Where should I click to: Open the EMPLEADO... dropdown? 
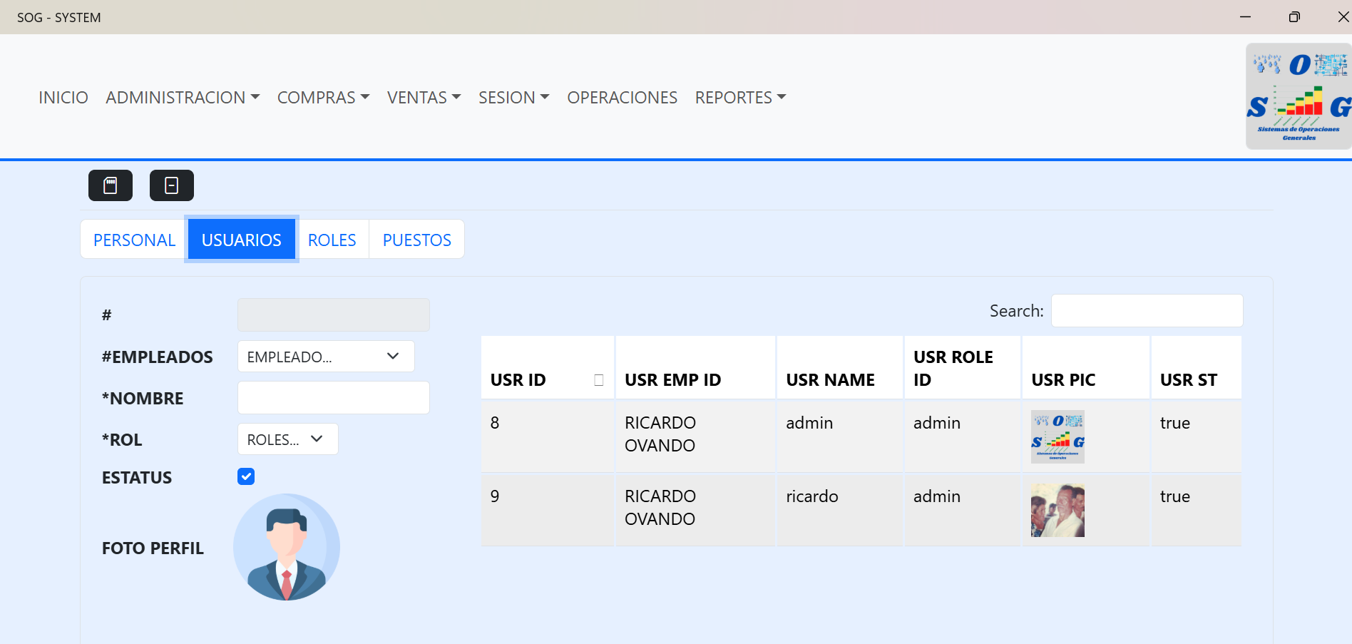tap(326, 357)
